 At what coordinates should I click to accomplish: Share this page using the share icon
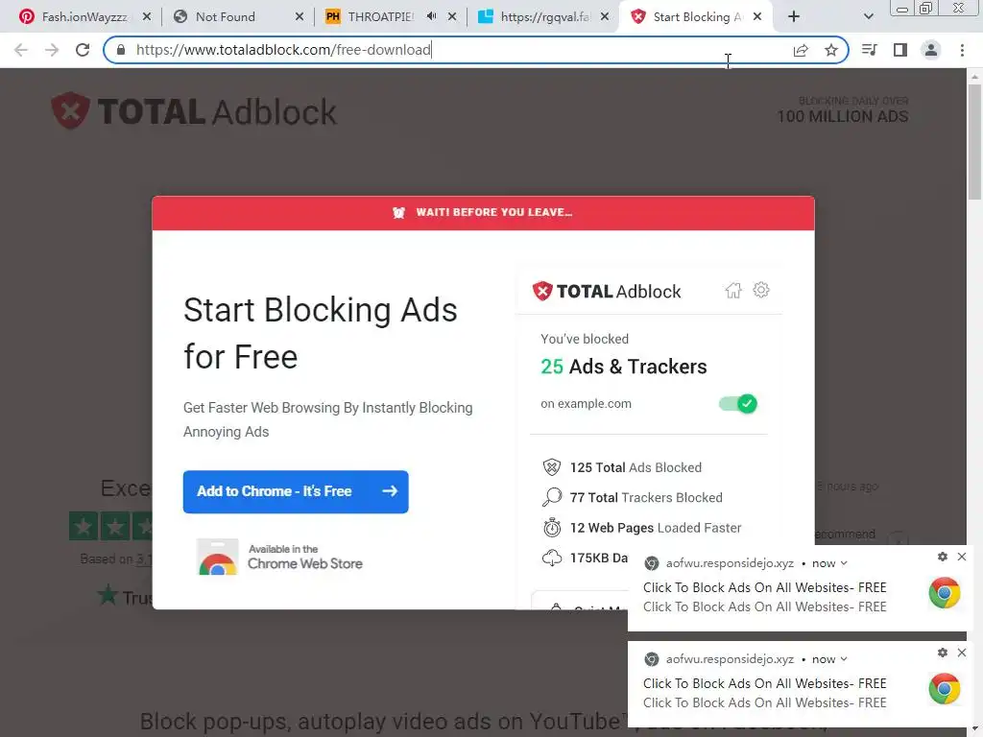(x=801, y=50)
